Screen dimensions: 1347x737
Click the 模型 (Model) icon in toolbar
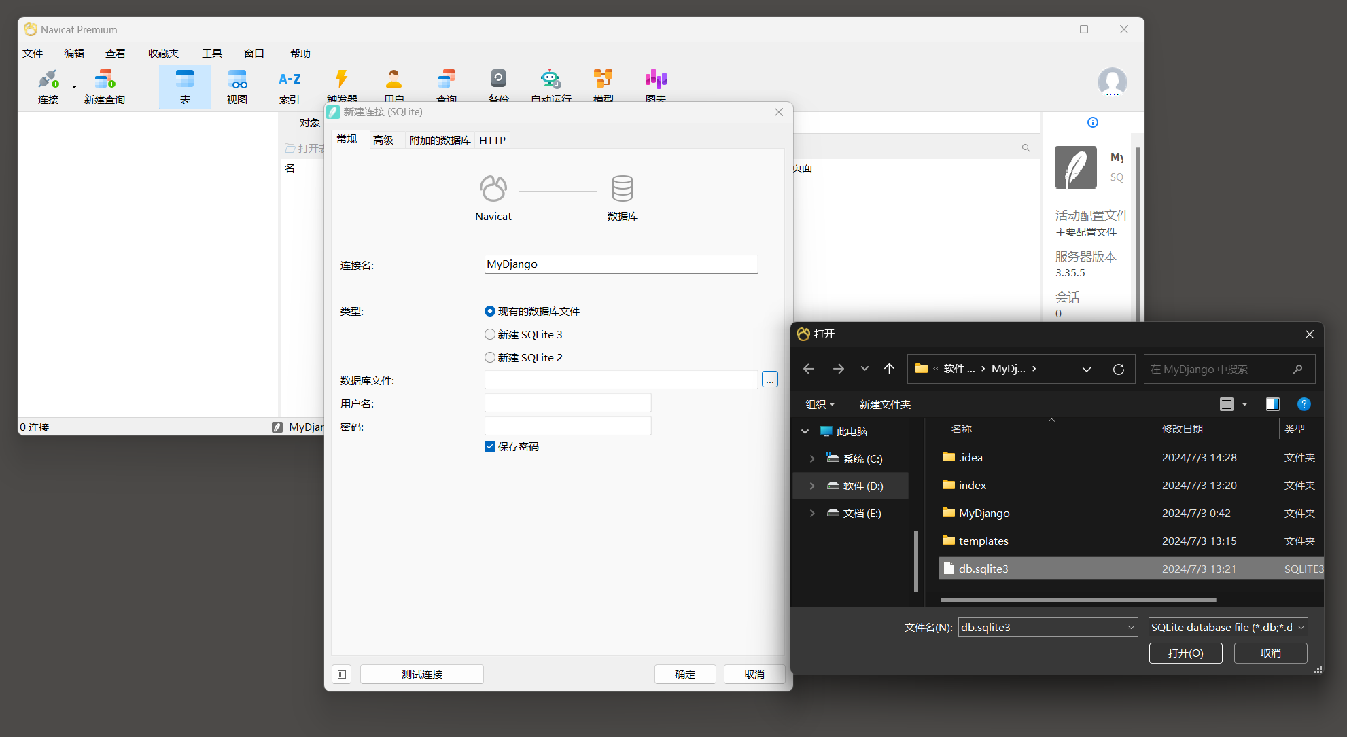tap(603, 81)
